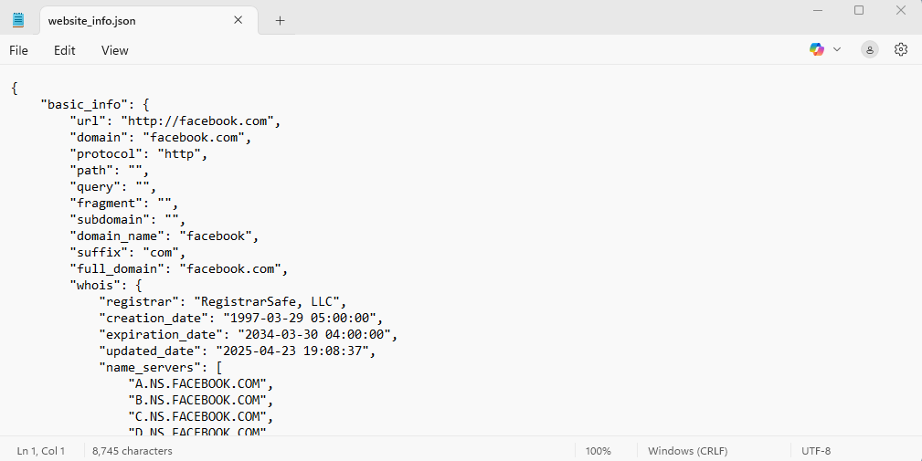
Task: Minimize the Notepad window
Action: coord(816,10)
